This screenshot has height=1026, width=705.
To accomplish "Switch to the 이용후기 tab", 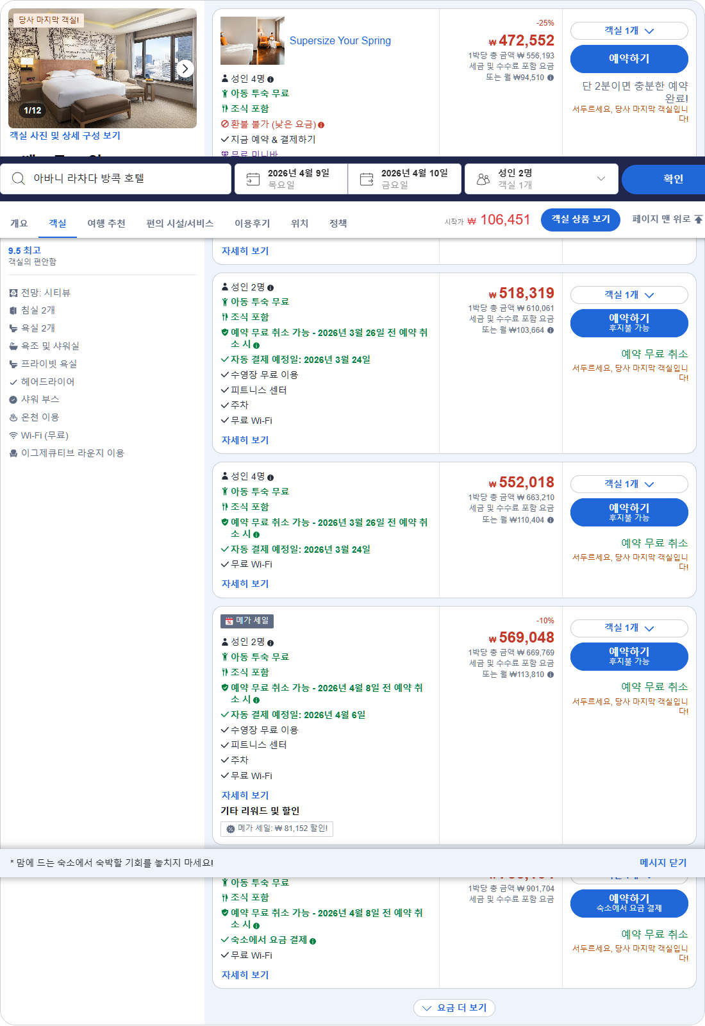I will pyautogui.click(x=253, y=223).
